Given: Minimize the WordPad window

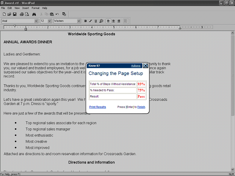Looking at the screenshot, I should [x=221, y=3].
